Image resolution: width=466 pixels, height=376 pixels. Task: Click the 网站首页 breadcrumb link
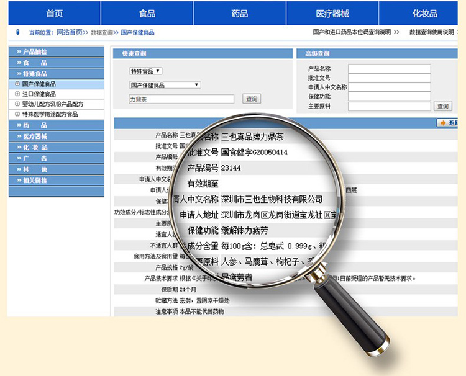[70, 32]
